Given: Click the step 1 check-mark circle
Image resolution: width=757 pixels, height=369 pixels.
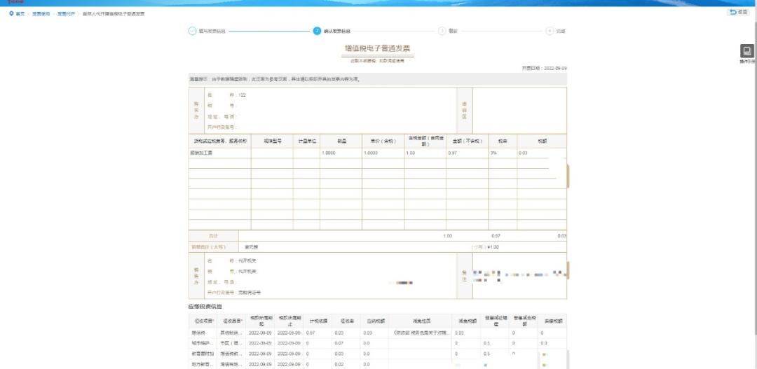Looking at the screenshot, I should point(192,31).
